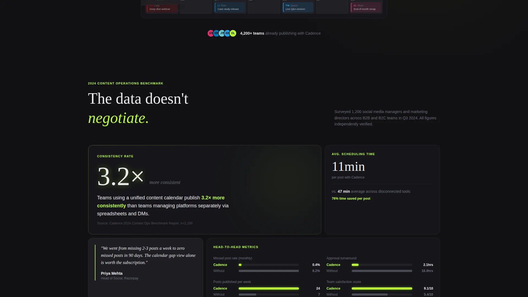The width and height of the screenshot is (528, 297).
Task: Click the Priya Mehta testimonial quote
Action: tap(148, 255)
